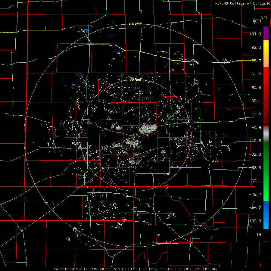The width and height of the screenshot is (271, 271).
Task: Select the 92.3 legend value
Action: [x=256, y=47]
